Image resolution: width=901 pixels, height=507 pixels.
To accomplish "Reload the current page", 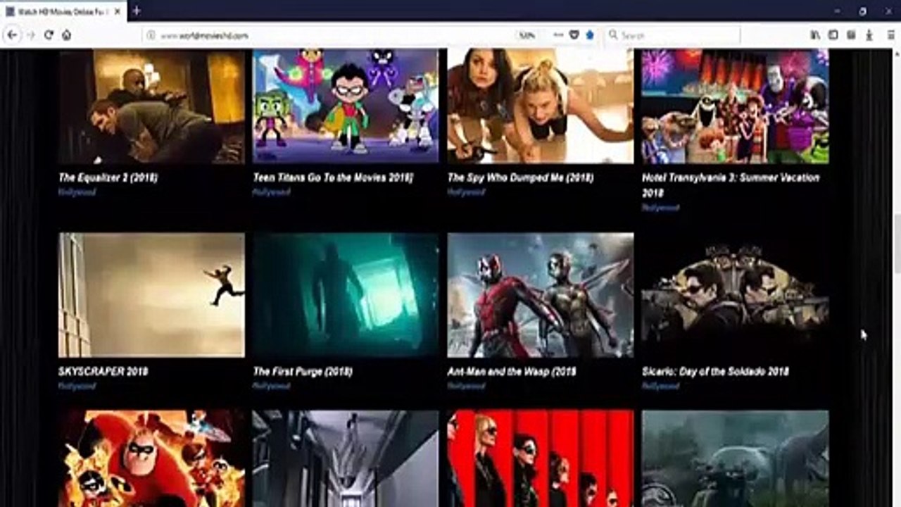I will tap(49, 35).
